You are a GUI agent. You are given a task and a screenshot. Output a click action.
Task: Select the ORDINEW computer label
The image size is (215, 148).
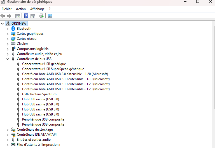(19, 24)
